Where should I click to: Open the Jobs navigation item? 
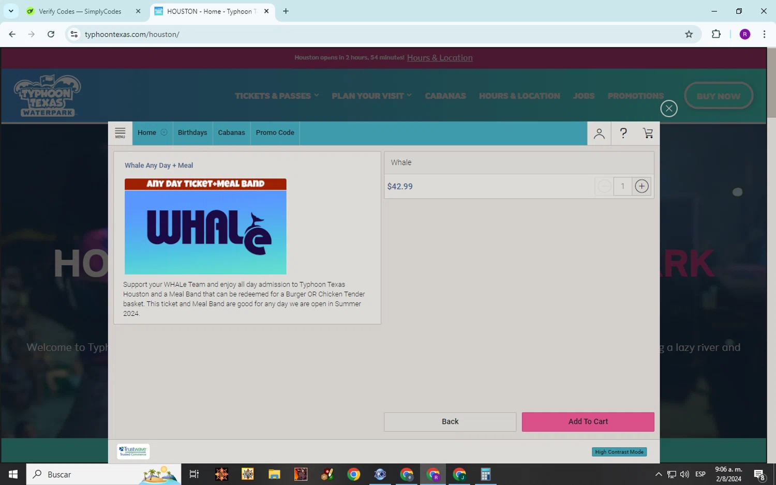coord(584,96)
